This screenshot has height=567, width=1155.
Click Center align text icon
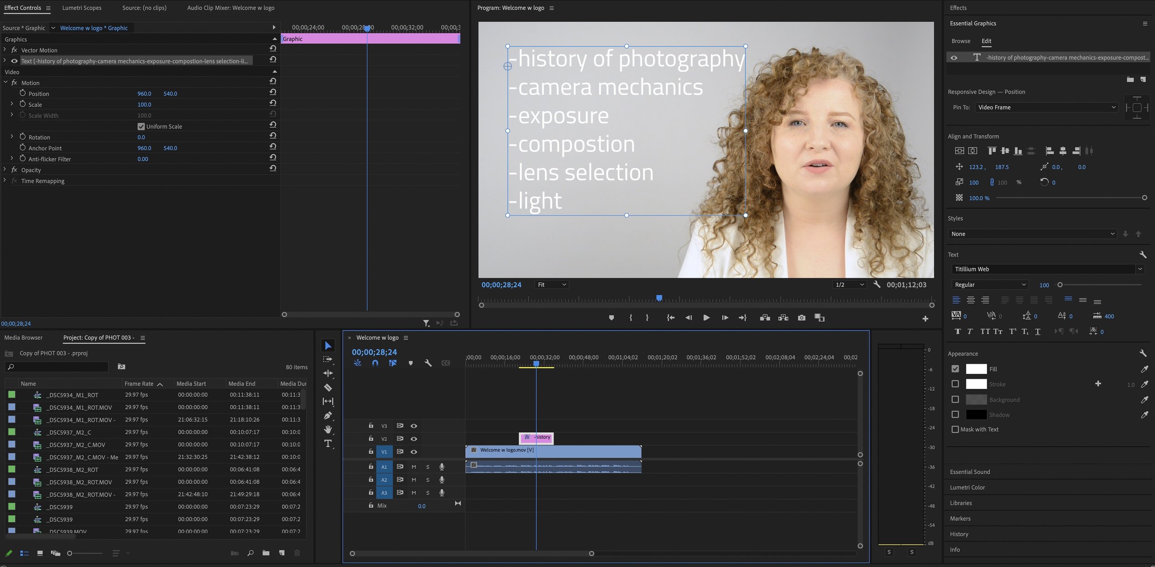[971, 300]
